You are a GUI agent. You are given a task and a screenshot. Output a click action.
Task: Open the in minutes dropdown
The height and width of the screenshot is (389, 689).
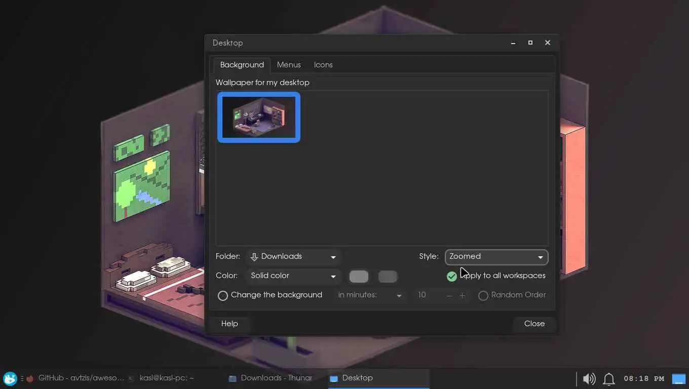pos(370,295)
